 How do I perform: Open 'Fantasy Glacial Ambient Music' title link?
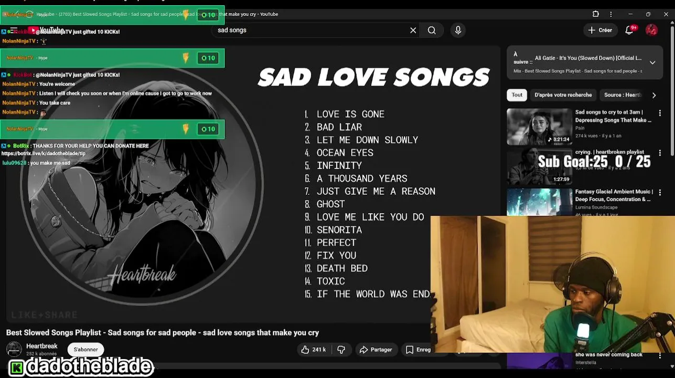614,195
